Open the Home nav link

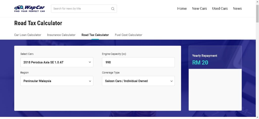pos(182,8)
